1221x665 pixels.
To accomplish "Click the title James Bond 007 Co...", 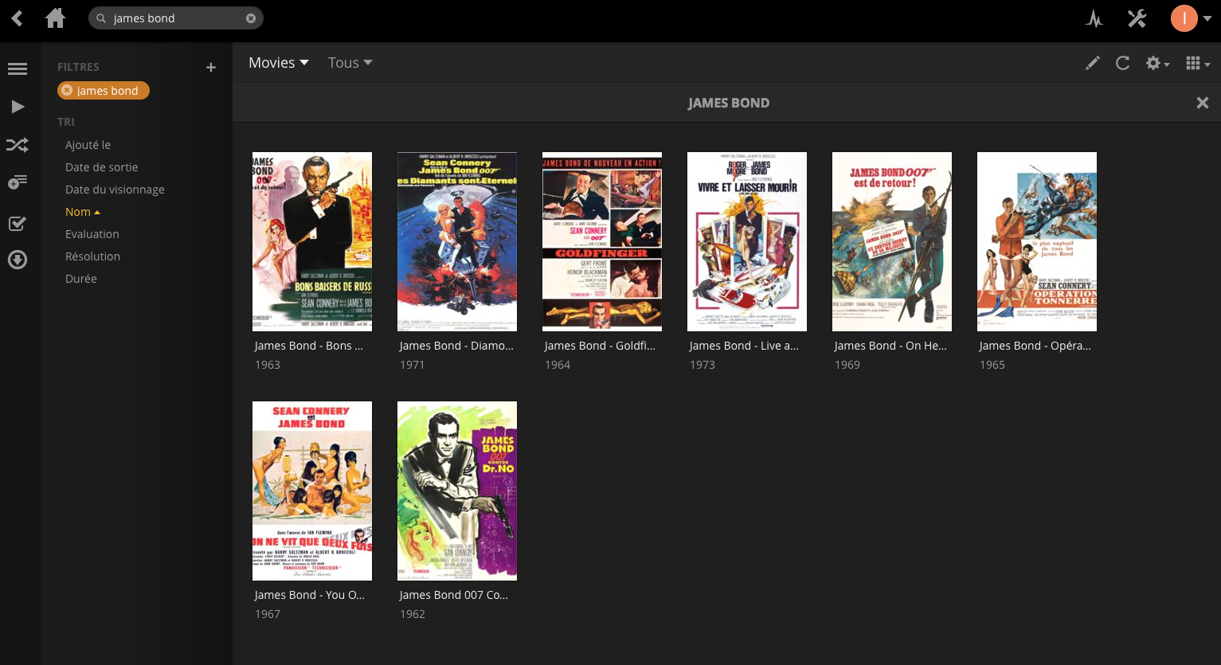I will pos(453,595).
